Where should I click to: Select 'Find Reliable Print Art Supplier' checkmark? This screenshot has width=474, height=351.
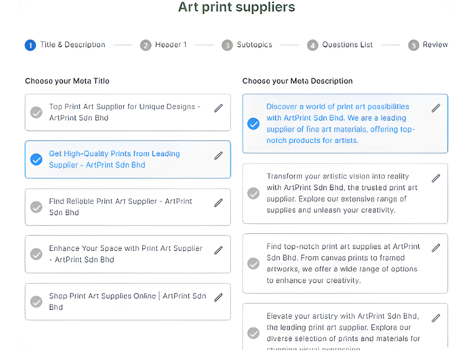(x=36, y=207)
